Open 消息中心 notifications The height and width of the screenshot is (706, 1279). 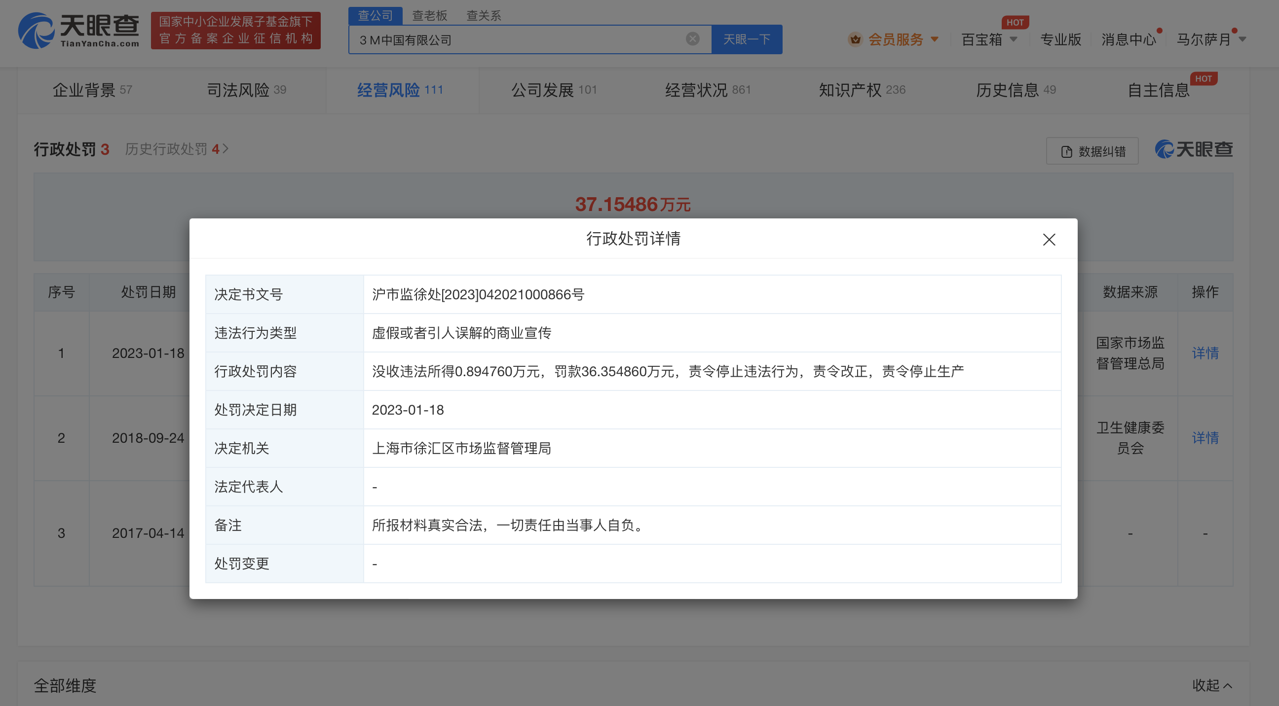[x=1129, y=39]
